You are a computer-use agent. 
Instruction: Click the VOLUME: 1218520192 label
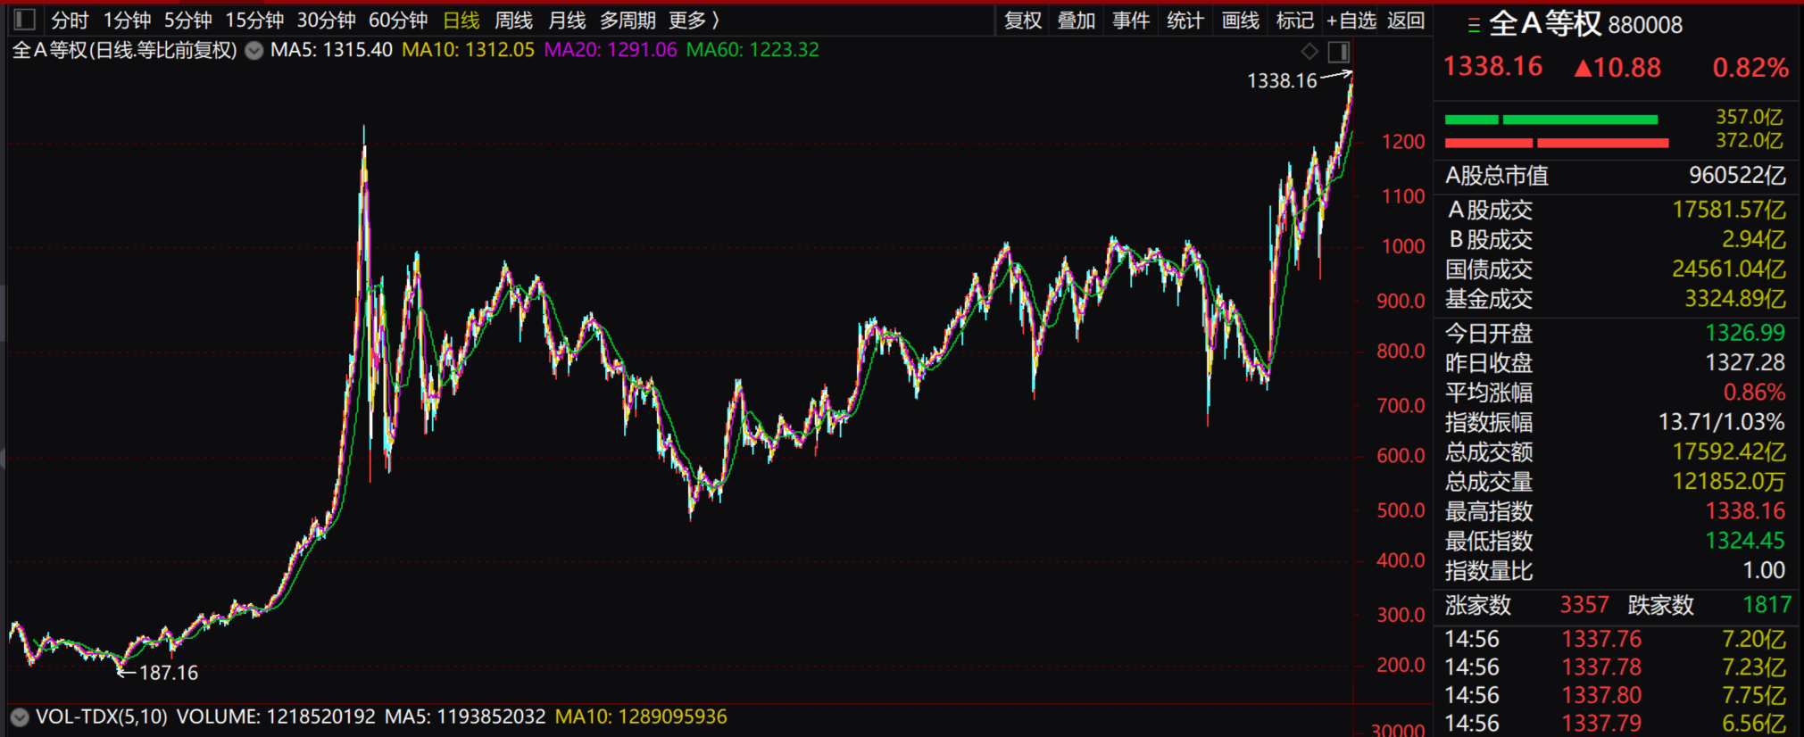tap(276, 716)
